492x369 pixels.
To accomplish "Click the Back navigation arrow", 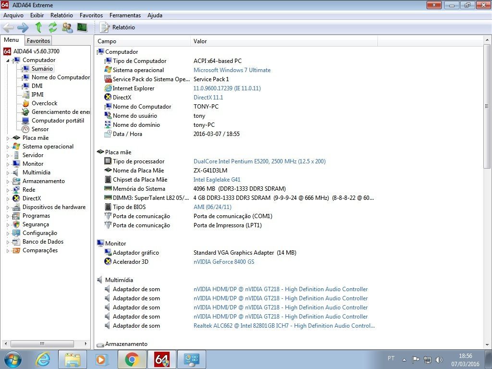I will [9, 27].
